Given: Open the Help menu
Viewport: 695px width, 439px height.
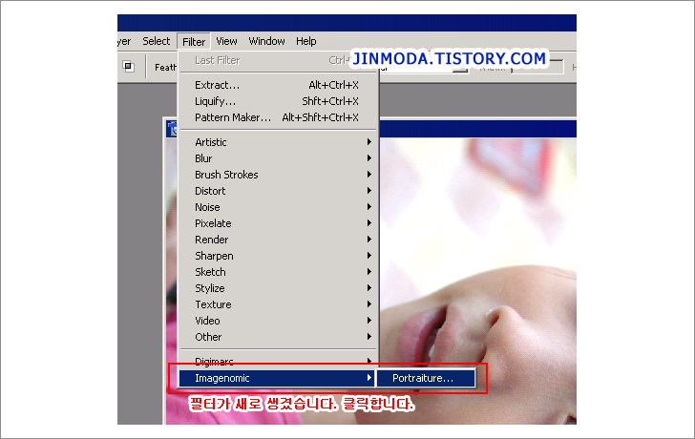Looking at the screenshot, I should pyautogui.click(x=305, y=41).
